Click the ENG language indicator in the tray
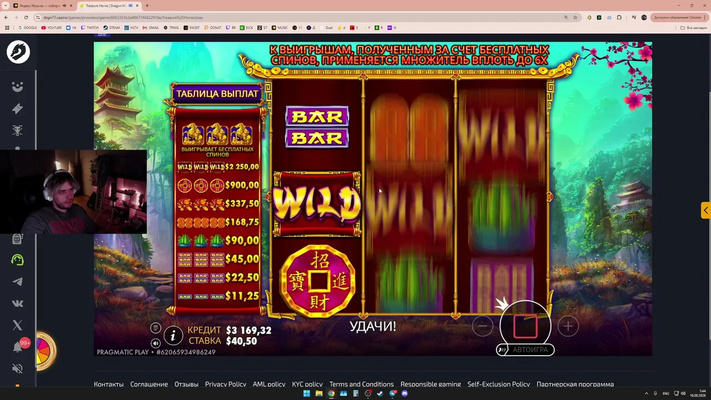This screenshot has height=400, width=711. click(666, 393)
